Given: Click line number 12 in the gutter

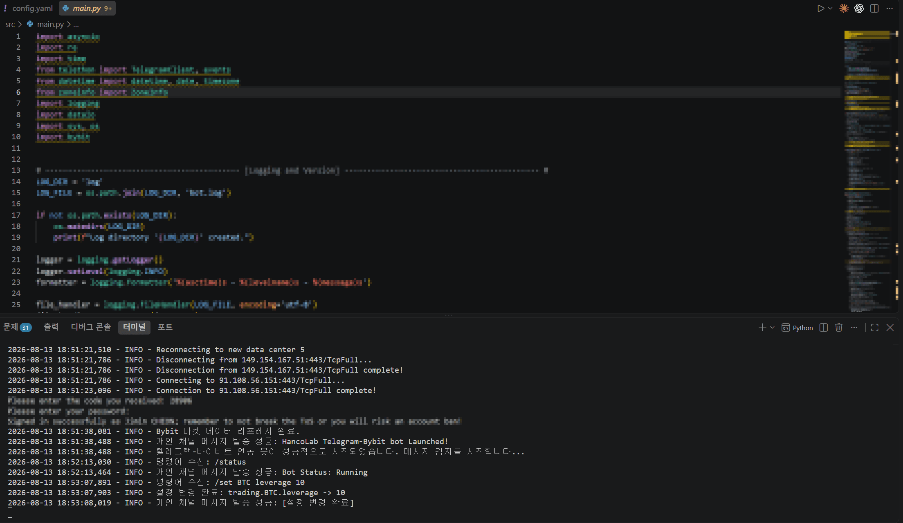Looking at the screenshot, I should [16, 159].
